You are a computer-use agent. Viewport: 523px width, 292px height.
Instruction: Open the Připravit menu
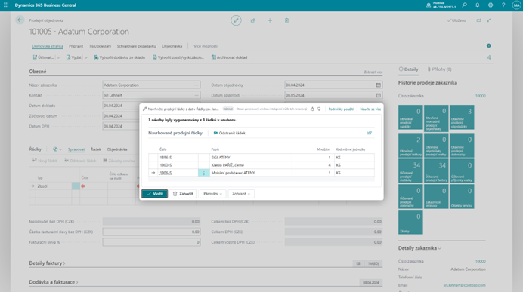(x=76, y=46)
